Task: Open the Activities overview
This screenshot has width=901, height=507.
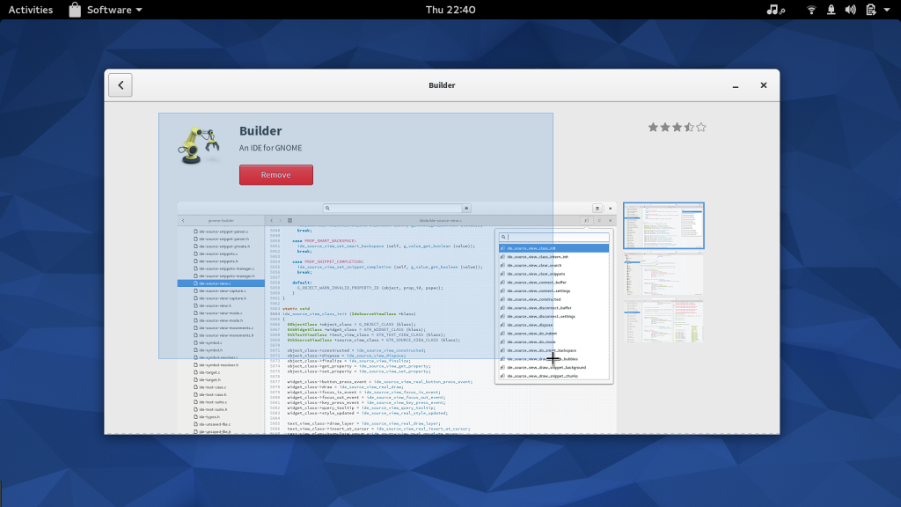Action: pyautogui.click(x=30, y=10)
